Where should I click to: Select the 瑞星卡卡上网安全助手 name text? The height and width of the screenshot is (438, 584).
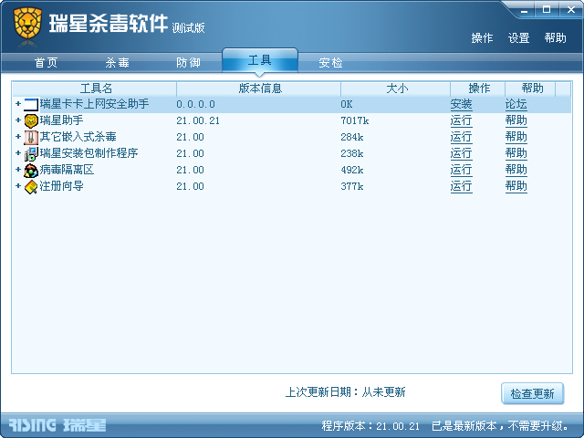(x=94, y=104)
